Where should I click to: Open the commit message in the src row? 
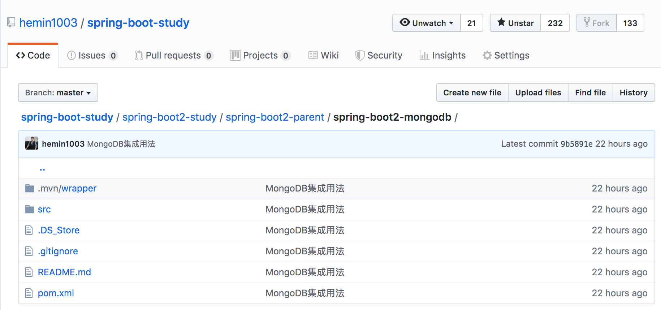[x=305, y=209]
